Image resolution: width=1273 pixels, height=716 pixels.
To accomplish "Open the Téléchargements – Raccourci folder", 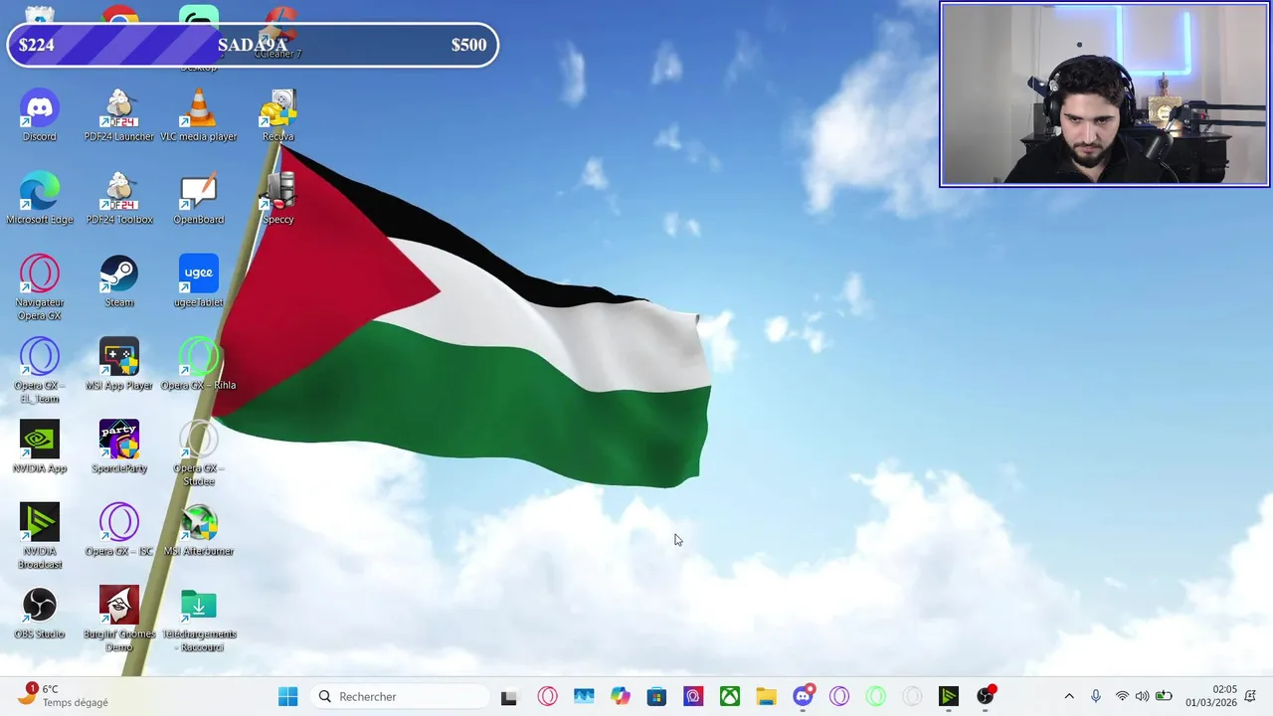I will 199,619.
